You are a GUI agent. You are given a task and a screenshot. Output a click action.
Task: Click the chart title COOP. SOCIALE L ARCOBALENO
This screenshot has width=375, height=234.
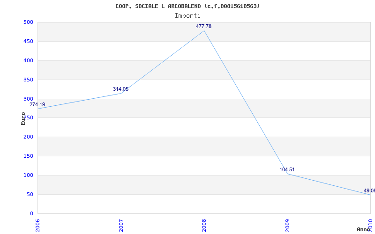point(187,6)
